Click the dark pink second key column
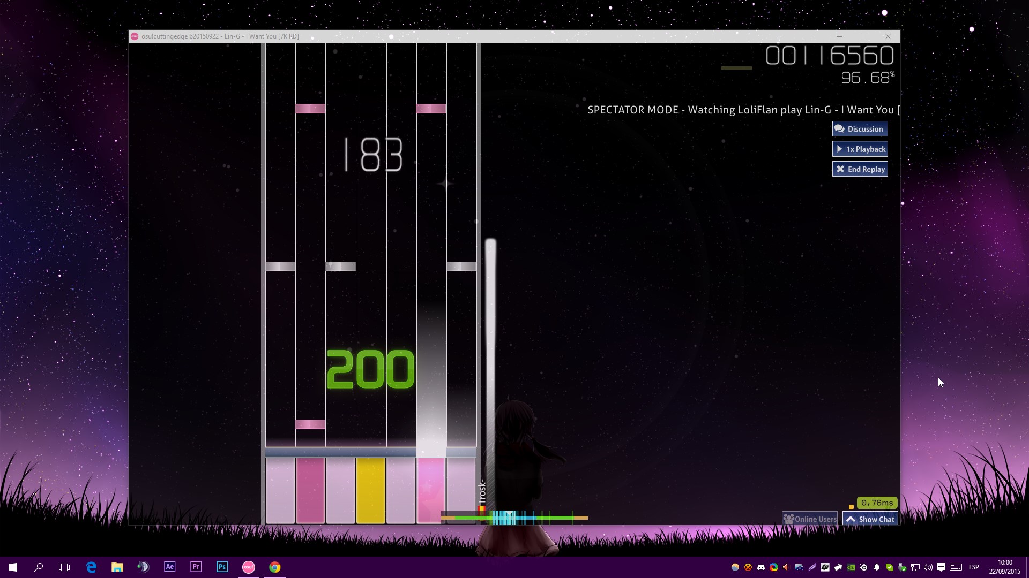 click(x=310, y=490)
